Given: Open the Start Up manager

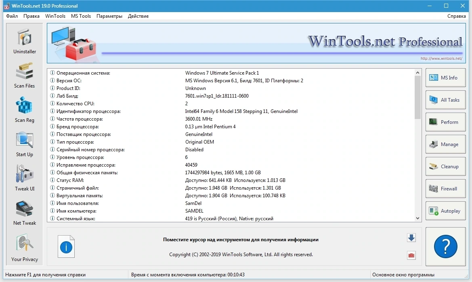Looking at the screenshot, I should pyautogui.click(x=24, y=144).
